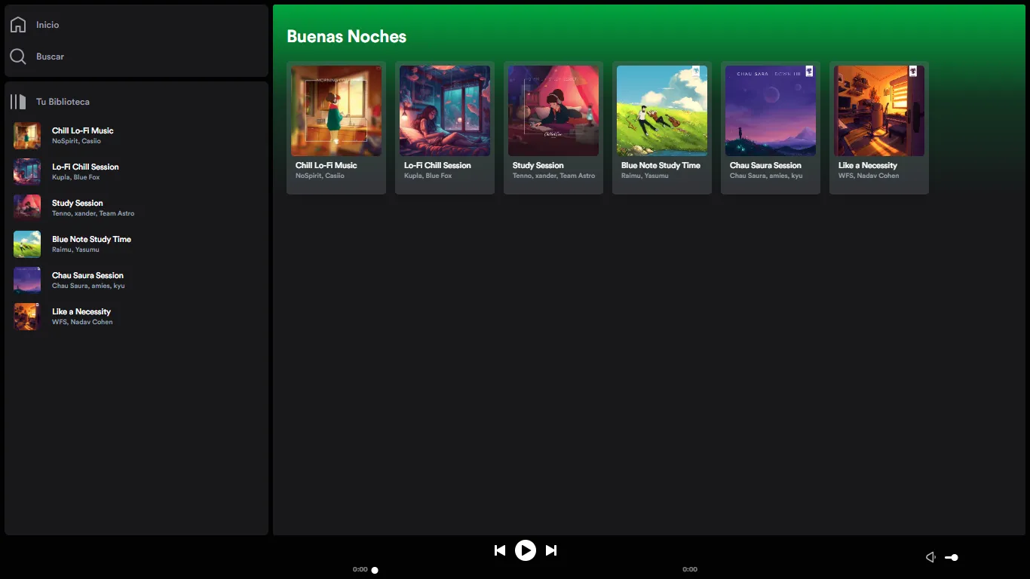Click the 'WFS, Nadav Cohen' artists text in the card
Image resolution: width=1030 pixels, height=579 pixels.
click(869, 176)
